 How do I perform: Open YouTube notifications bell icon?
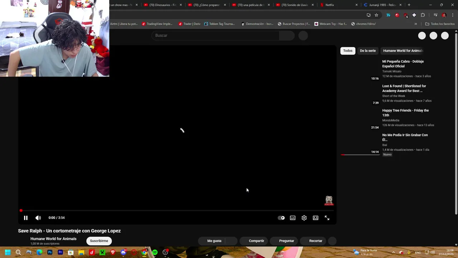coord(433,35)
